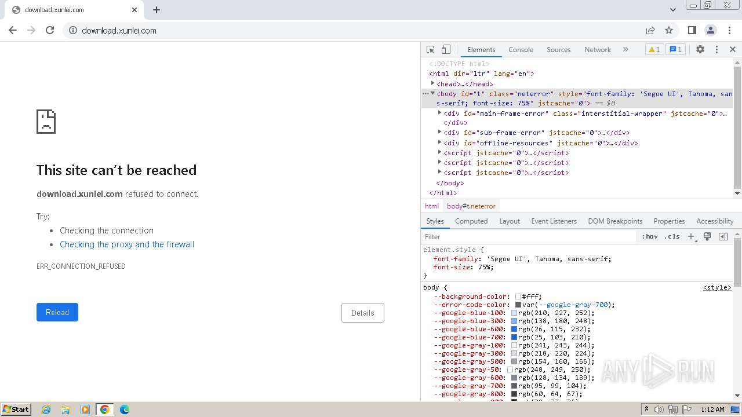Click the address bar URL

(119, 31)
